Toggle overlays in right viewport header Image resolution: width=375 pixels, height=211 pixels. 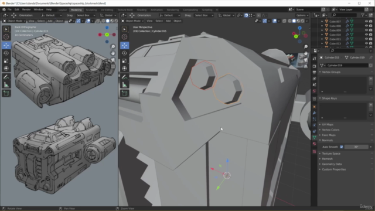tap(274, 21)
